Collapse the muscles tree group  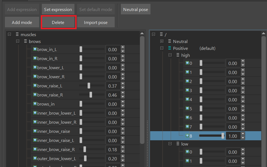coord(10,34)
